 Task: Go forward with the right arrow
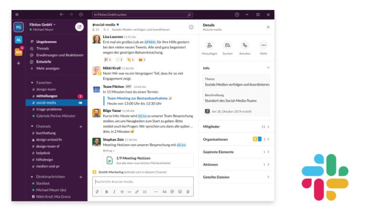(x=71, y=14)
